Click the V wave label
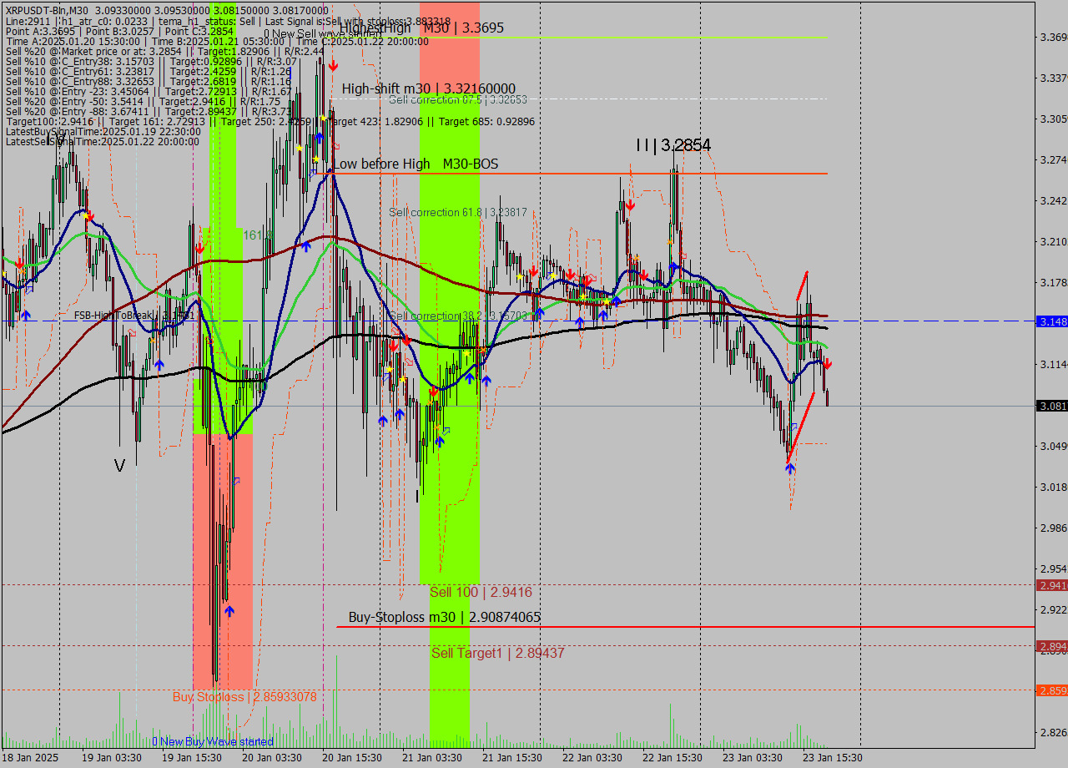The image size is (1068, 768). (x=120, y=466)
